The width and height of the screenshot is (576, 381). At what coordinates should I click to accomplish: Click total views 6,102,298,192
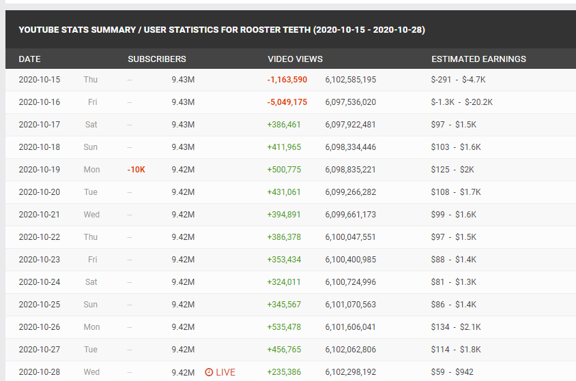point(351,372)
